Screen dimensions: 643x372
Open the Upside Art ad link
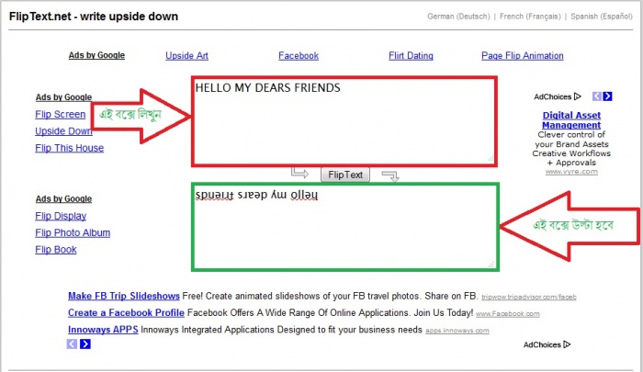186,56
